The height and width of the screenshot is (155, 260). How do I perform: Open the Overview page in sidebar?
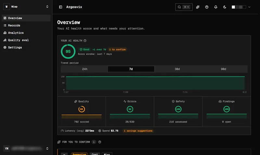click(26, 18)
